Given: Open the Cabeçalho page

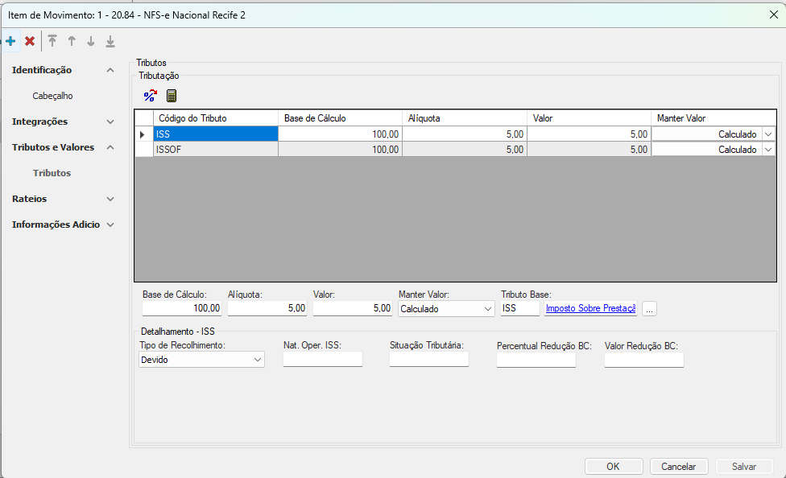Looking at the screenshot, I should click(52, 96).
